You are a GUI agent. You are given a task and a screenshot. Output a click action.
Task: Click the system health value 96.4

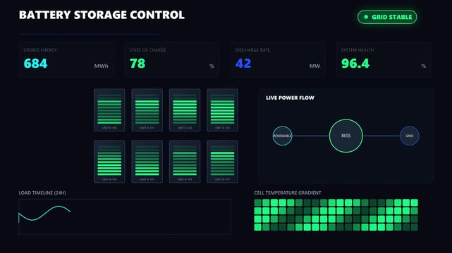point(355,63)
